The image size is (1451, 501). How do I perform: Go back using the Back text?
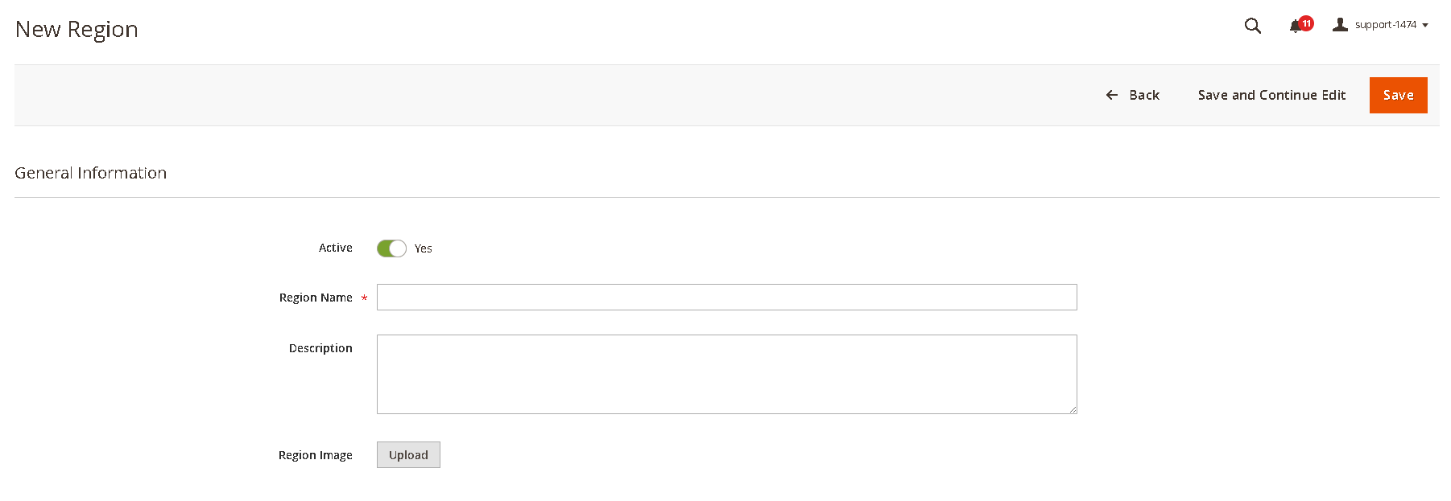point(1144,95)
